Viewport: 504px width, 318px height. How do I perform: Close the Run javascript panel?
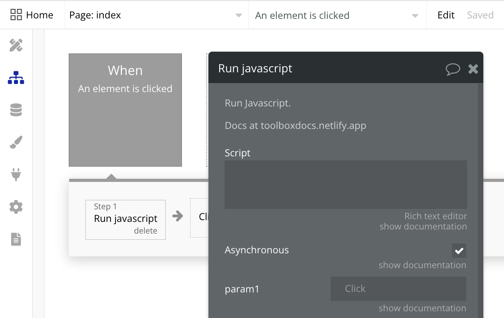(473, 69)
